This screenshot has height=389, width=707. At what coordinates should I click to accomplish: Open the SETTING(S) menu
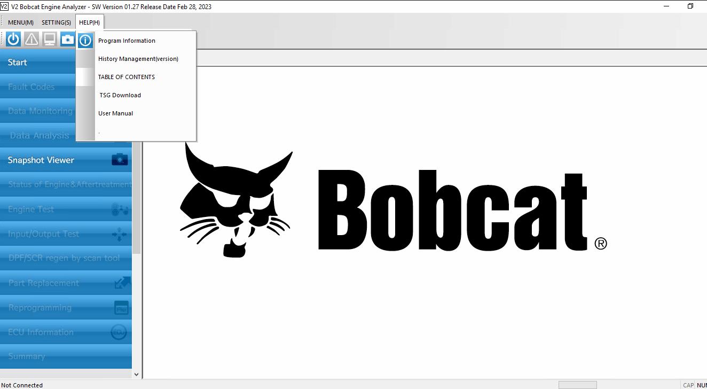point(56,22)
